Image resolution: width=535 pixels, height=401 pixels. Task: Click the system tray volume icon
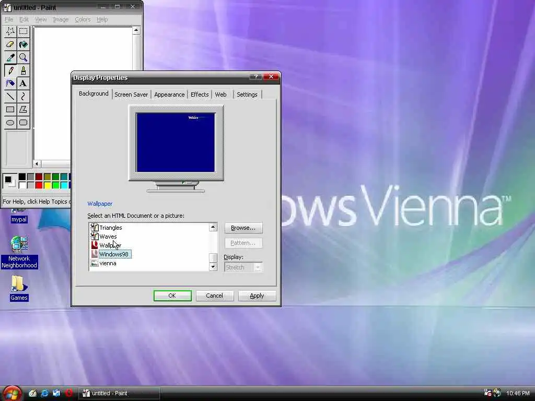click(x=497, y=393)
